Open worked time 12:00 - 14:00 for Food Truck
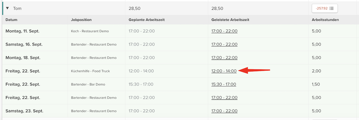 (x=224, y=71)
